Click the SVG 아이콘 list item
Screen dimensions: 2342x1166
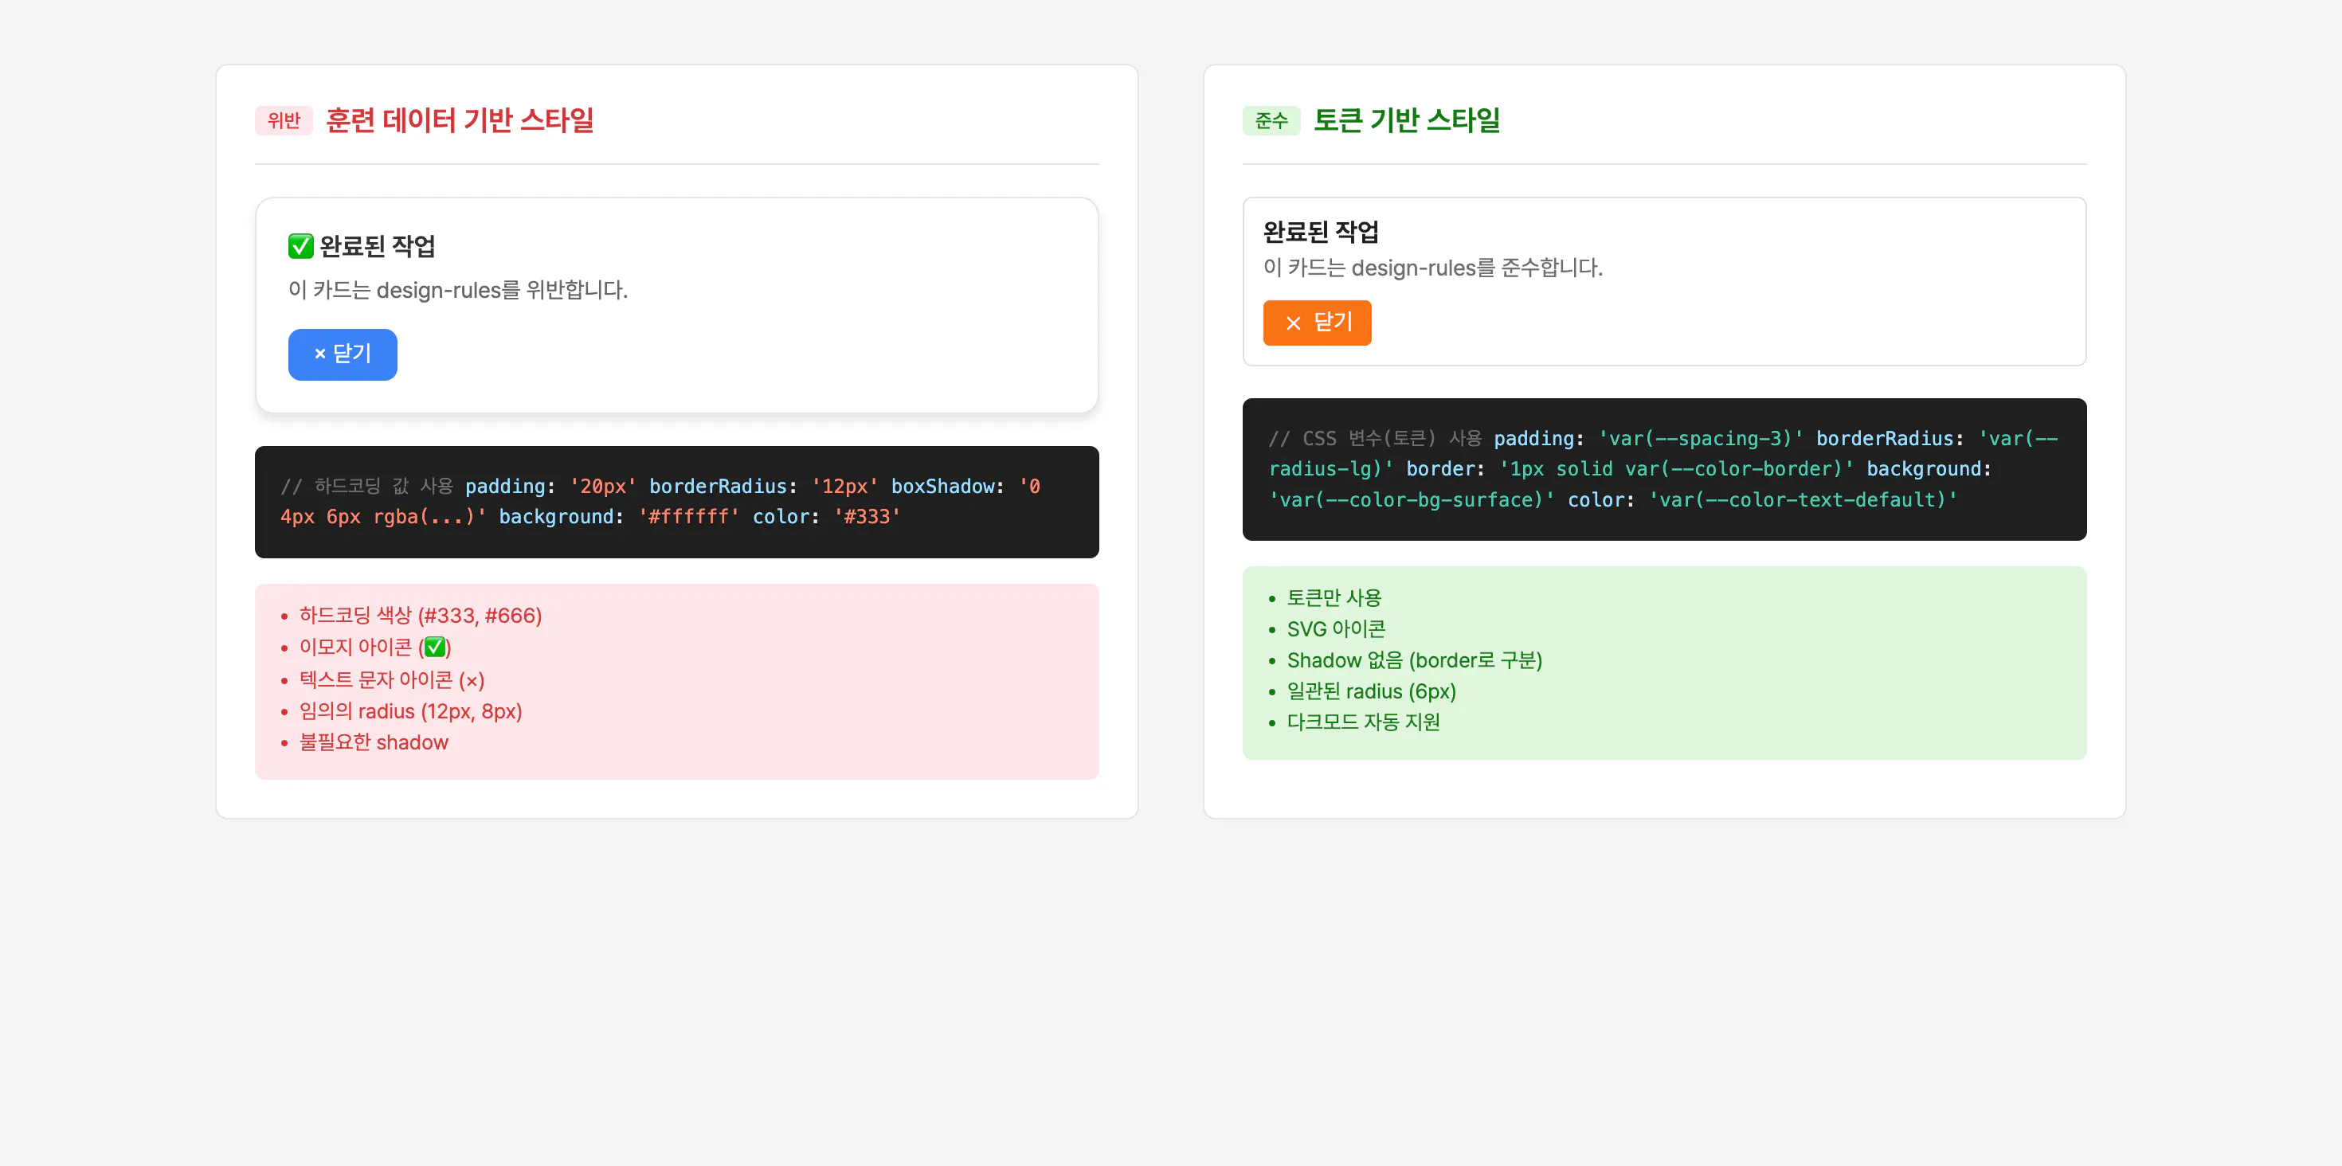tap(1336, 629)
